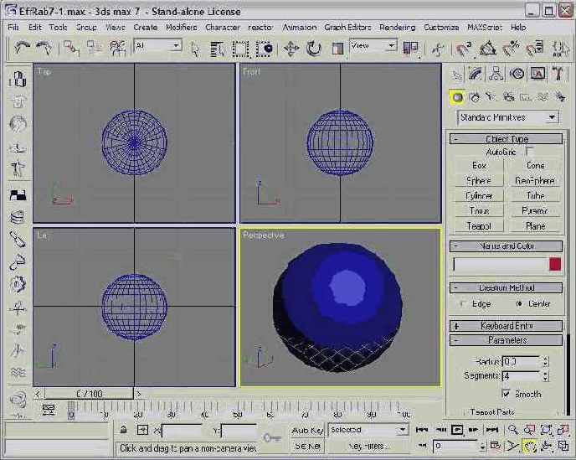Uncheck the Smooth checkbox
Viewport: 576px width, 460px height.
[x=506, y=394]
